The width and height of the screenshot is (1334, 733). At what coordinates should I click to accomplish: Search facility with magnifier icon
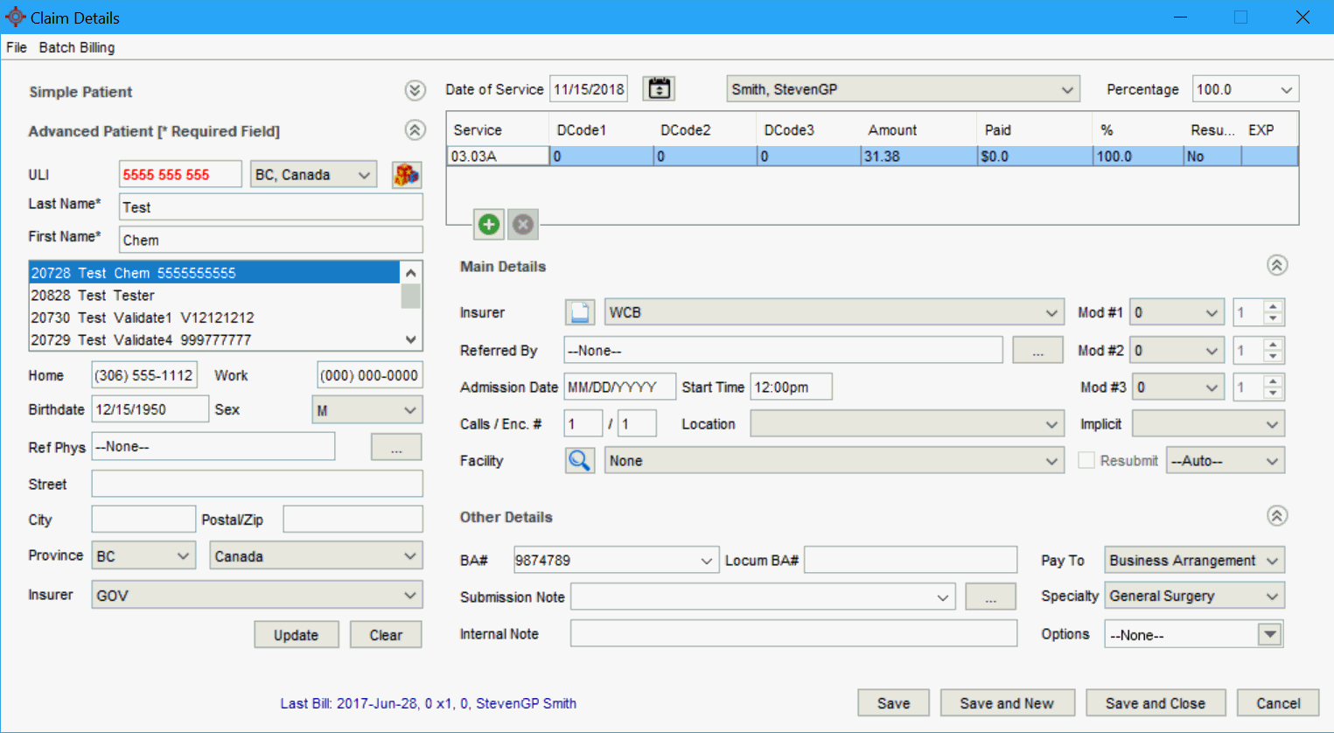tap(580, 460)
